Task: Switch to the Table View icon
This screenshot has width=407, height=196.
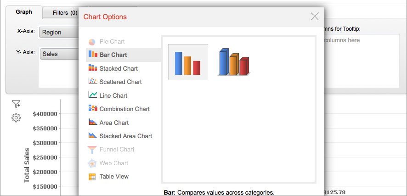Action: click(92, 176)
